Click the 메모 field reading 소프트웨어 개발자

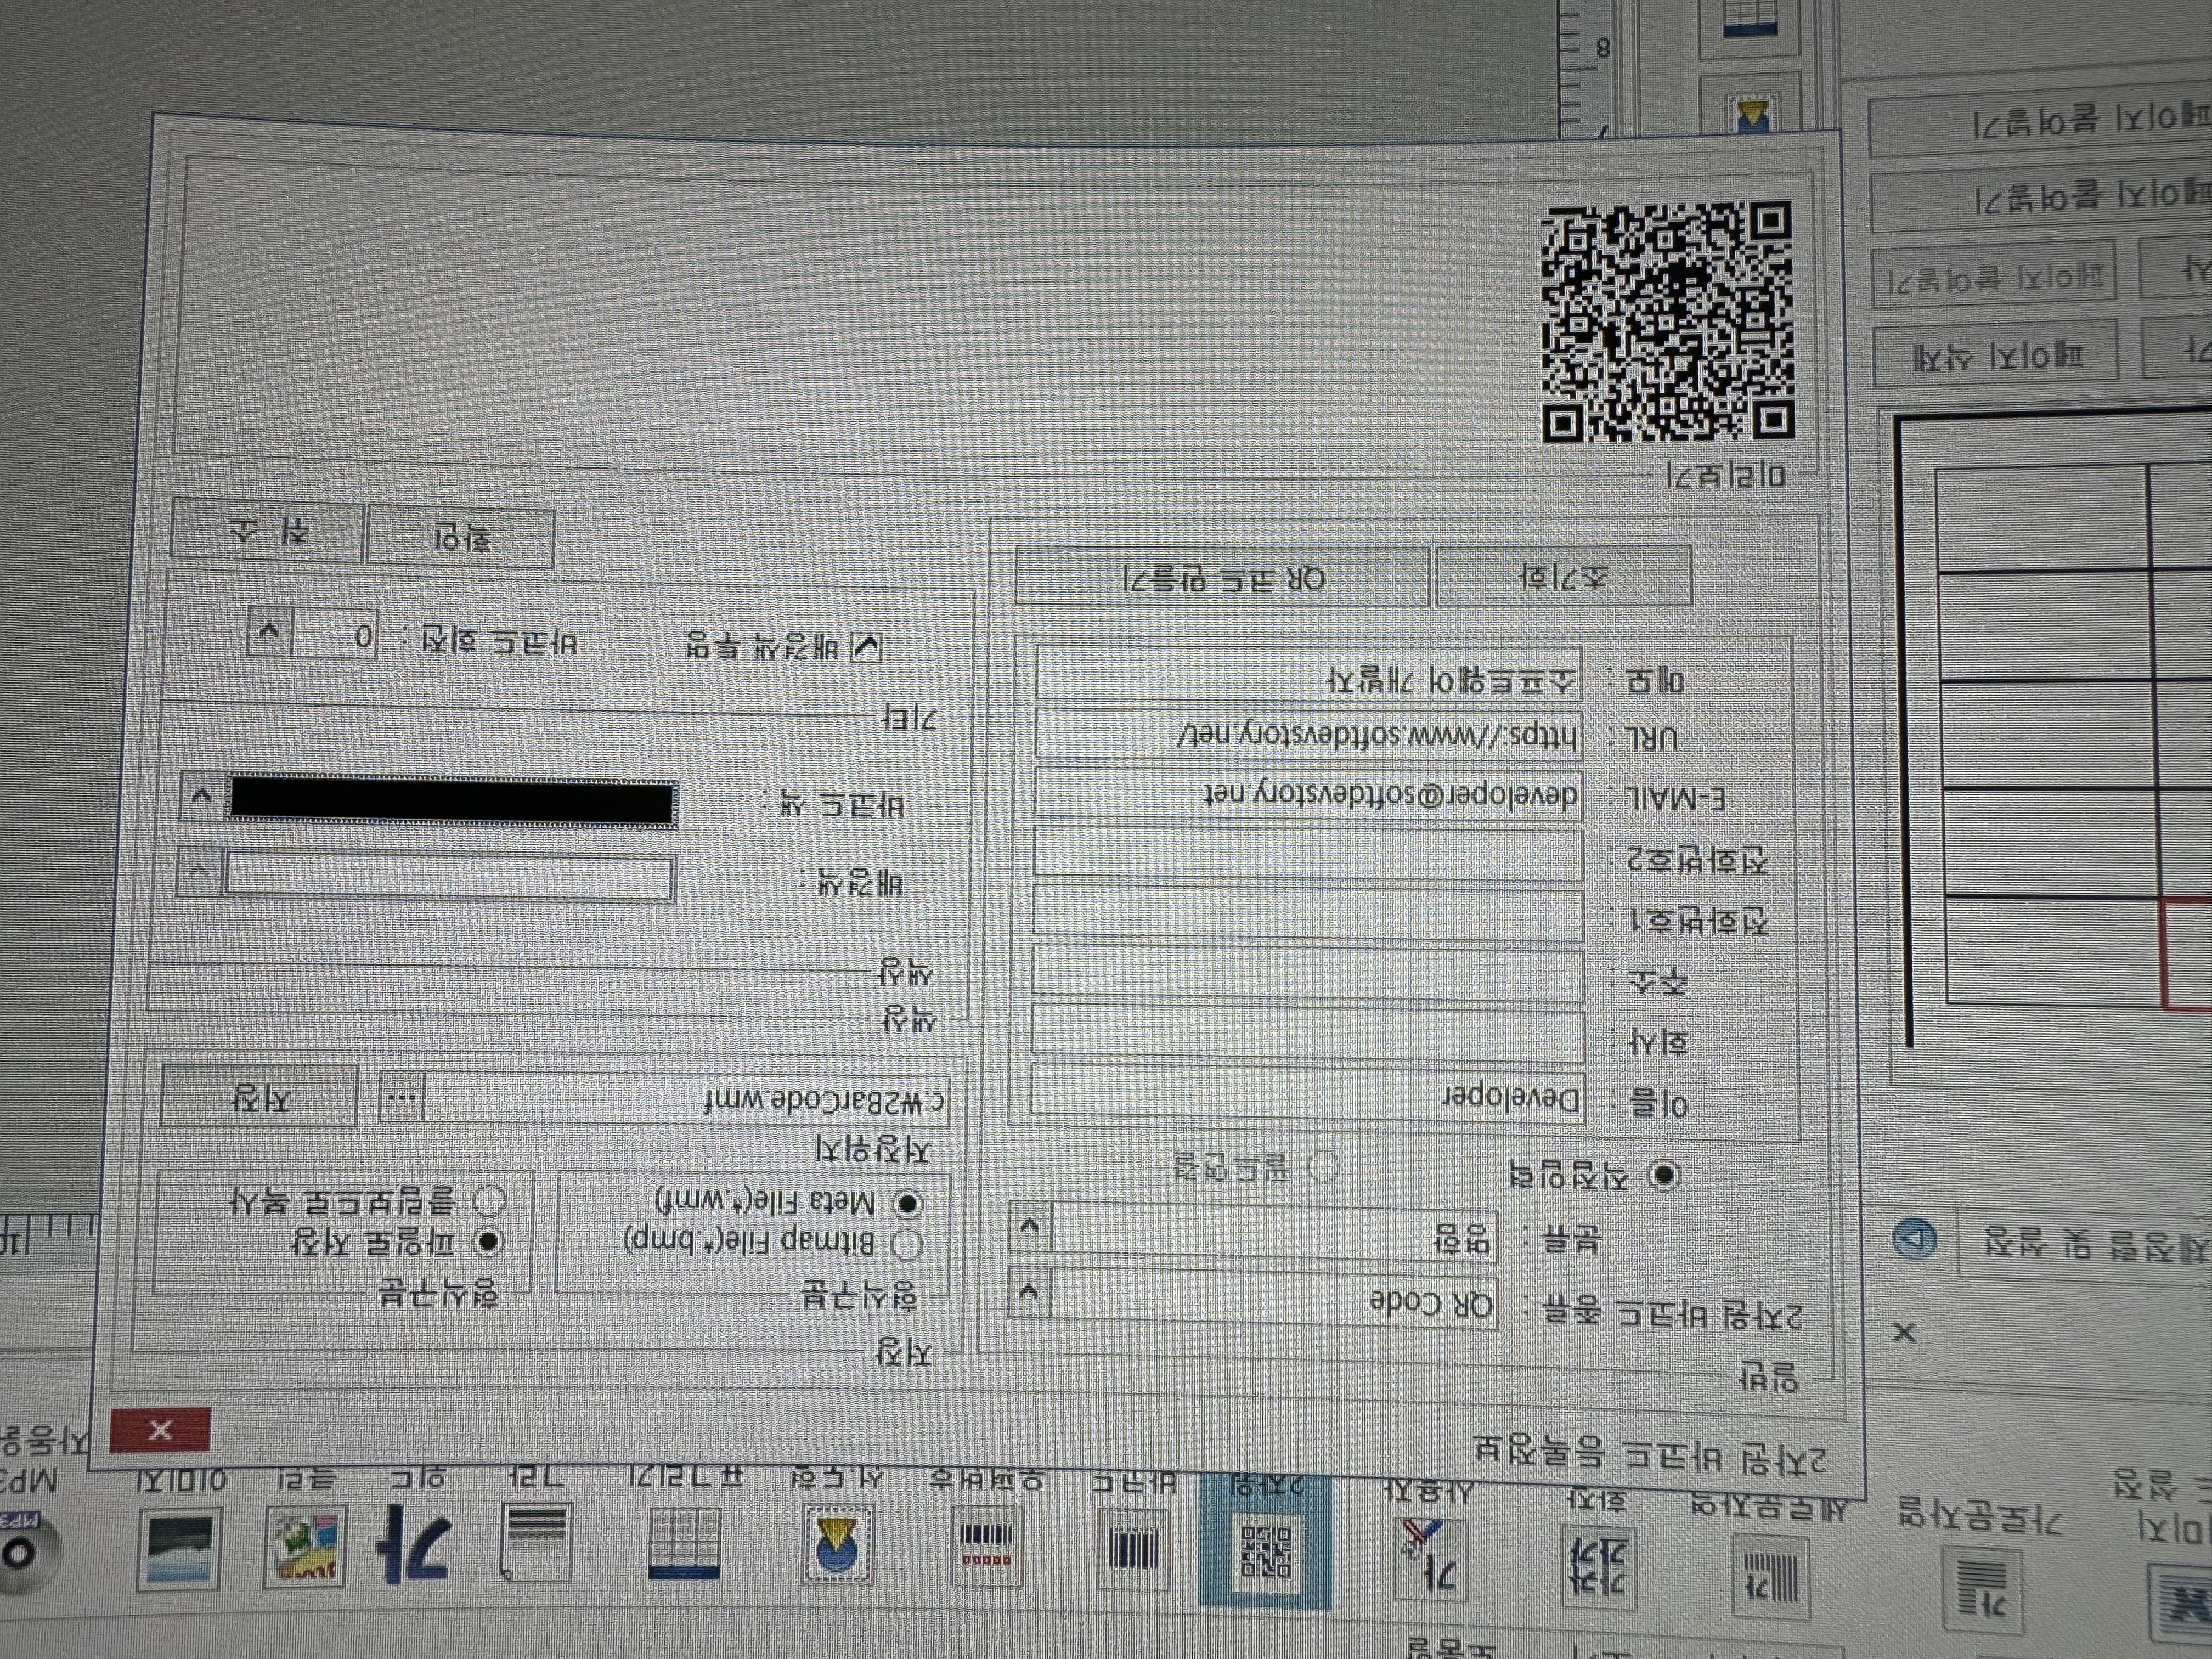pos(1308,675)
